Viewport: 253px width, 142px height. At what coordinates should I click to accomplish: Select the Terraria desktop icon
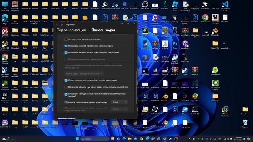click(175, 123)
